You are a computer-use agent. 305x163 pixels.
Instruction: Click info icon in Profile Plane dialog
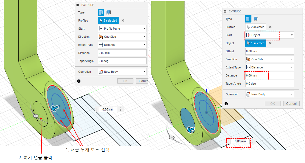click(79, 81)
